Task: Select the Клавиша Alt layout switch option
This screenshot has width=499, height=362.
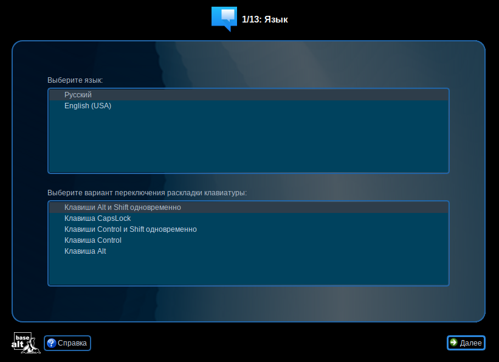Action: tap(85, 251)
